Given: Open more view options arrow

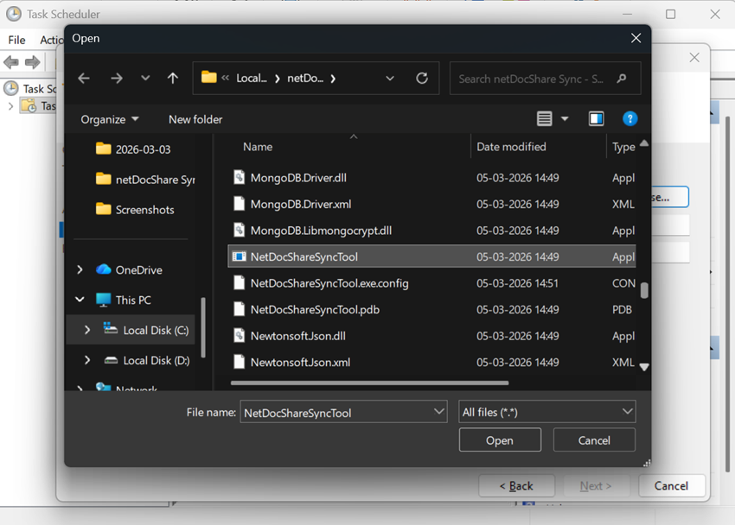Looking at the screenshot, I should [x=565, y=119].
